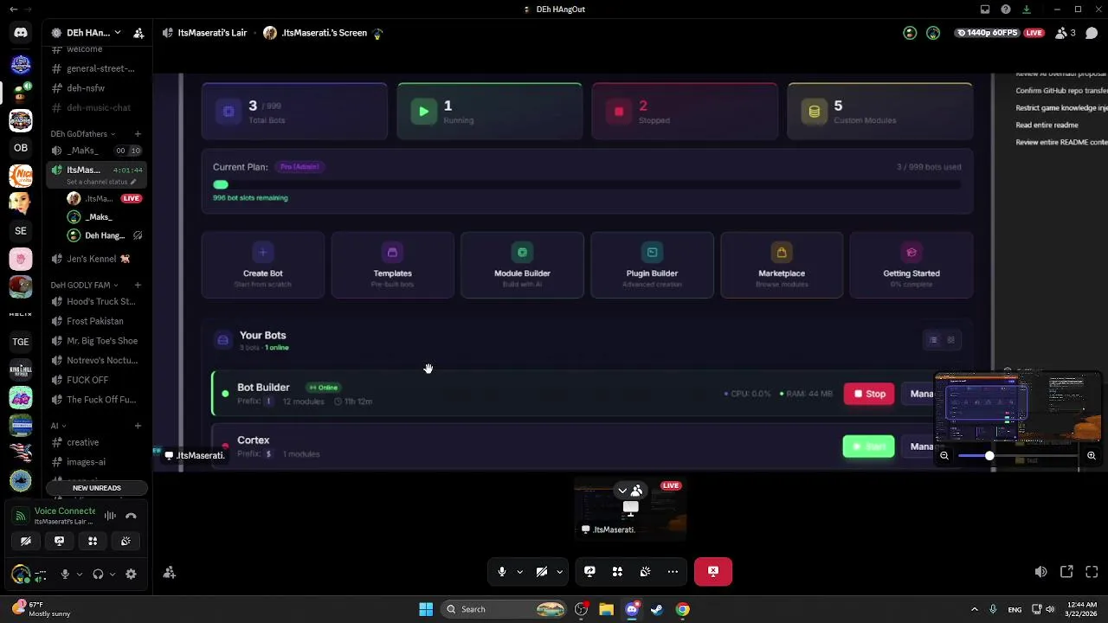This screenshot has width=1108, height=623.
Task: Open microphone options arrow in call bar
Action: (x=519, y=571)
